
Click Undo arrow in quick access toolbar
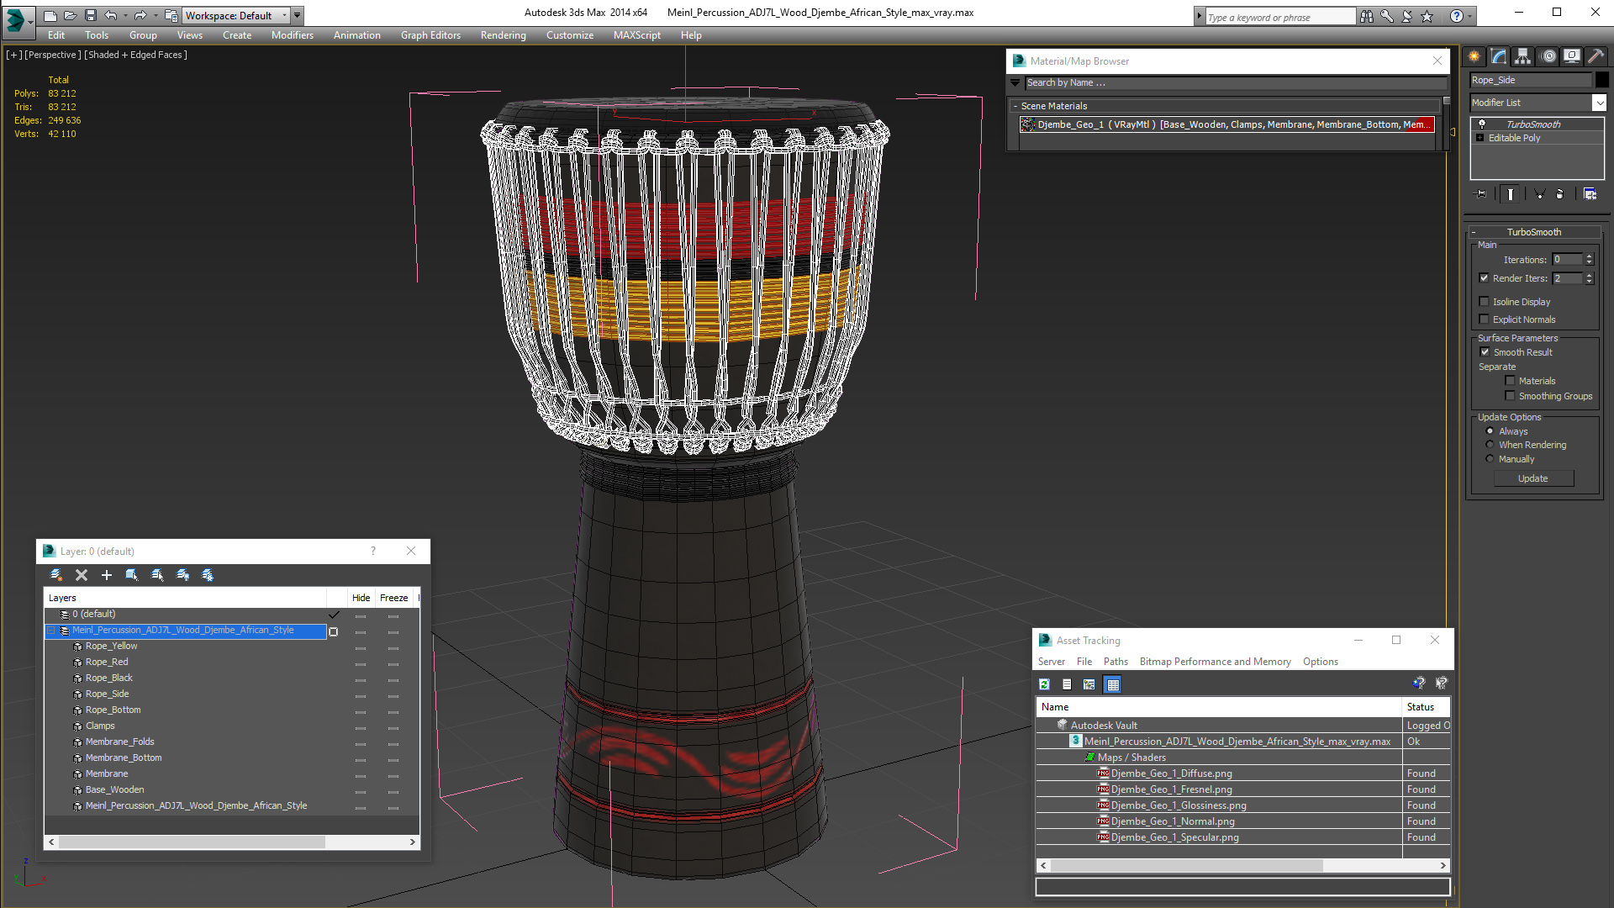point(111,15)
